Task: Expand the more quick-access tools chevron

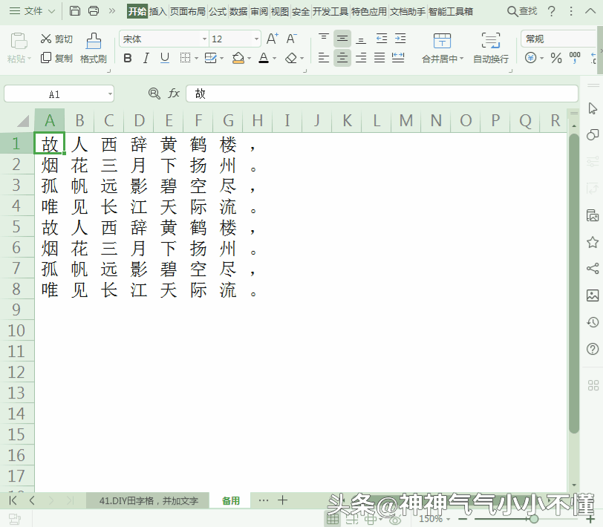Action: [112, 11]
